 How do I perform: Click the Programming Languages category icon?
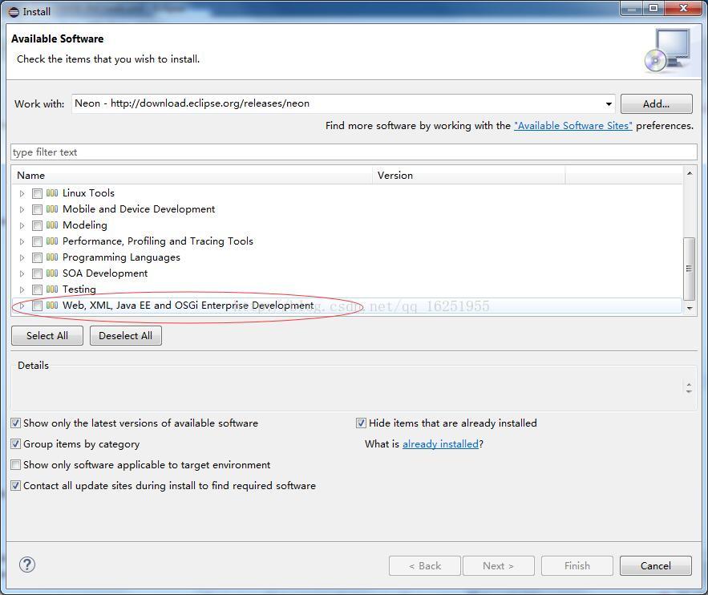pos(52,257)
